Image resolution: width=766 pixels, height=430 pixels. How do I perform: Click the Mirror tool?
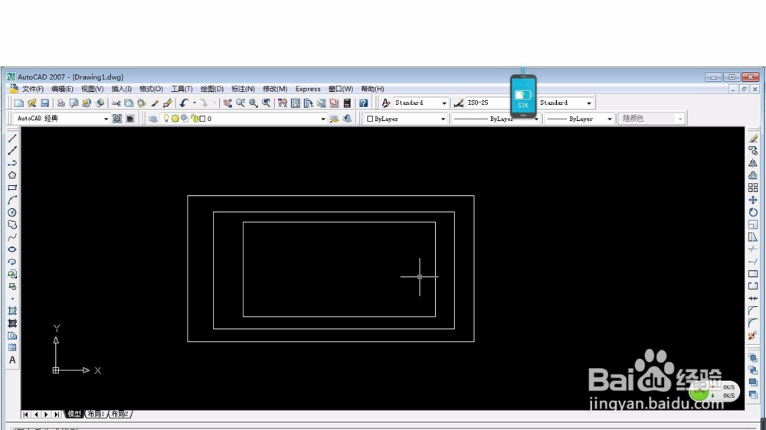[x=753, y=163]
